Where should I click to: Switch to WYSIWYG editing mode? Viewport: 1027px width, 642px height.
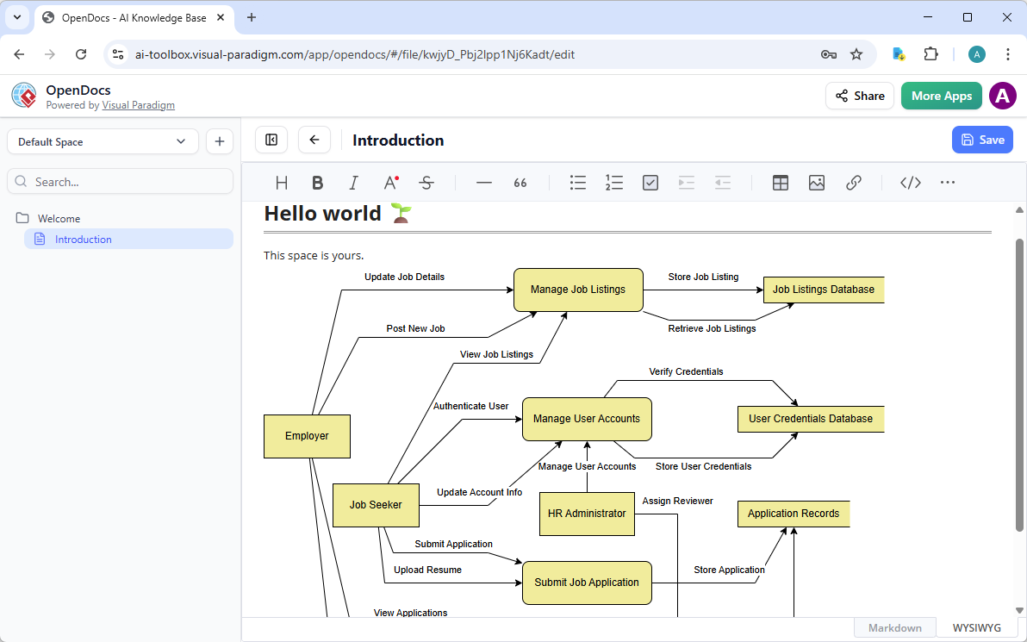click(975, 627)
